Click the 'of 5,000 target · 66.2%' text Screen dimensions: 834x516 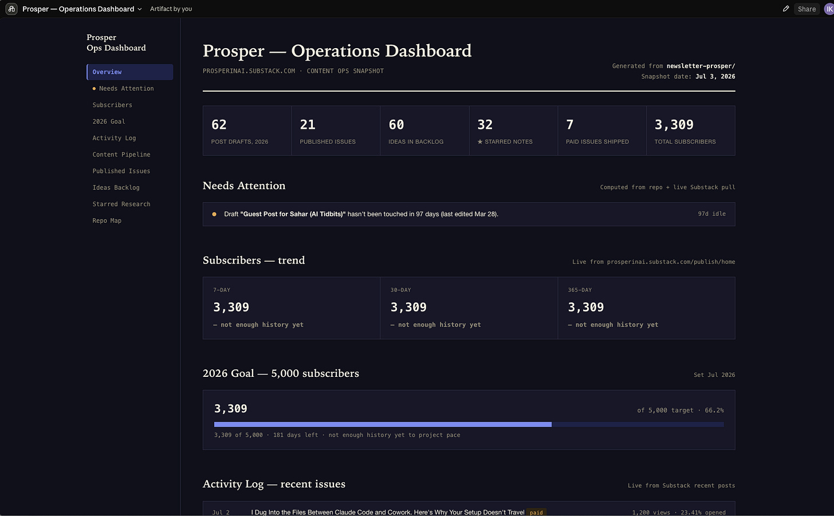coord(680,411)
